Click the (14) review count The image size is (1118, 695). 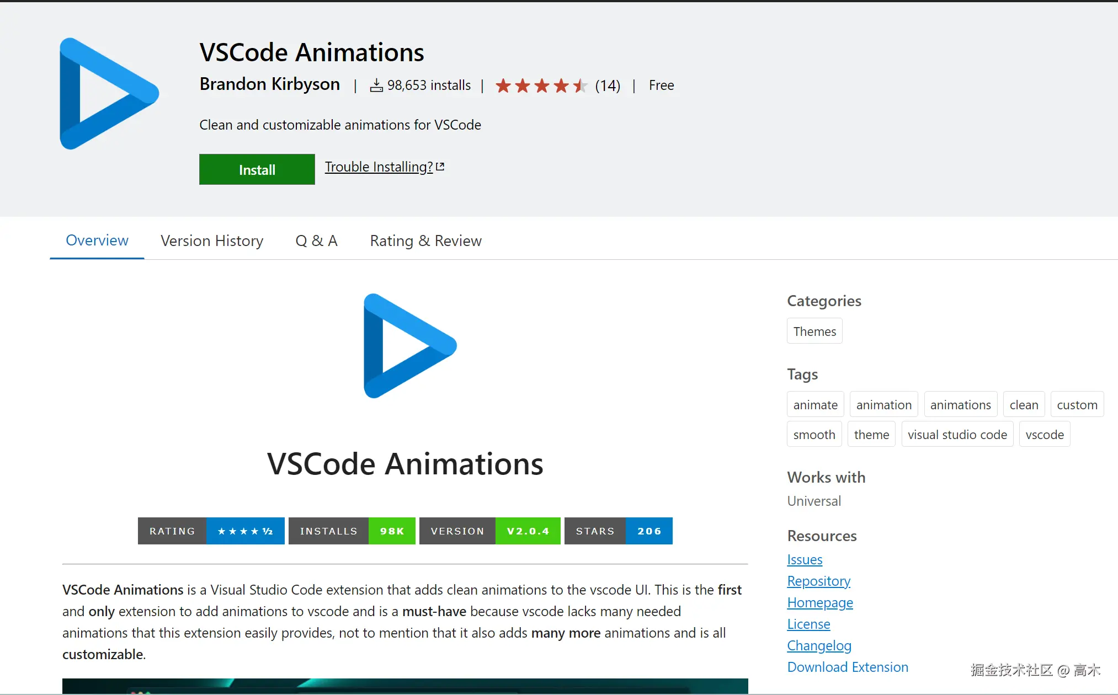pos(608,85)
